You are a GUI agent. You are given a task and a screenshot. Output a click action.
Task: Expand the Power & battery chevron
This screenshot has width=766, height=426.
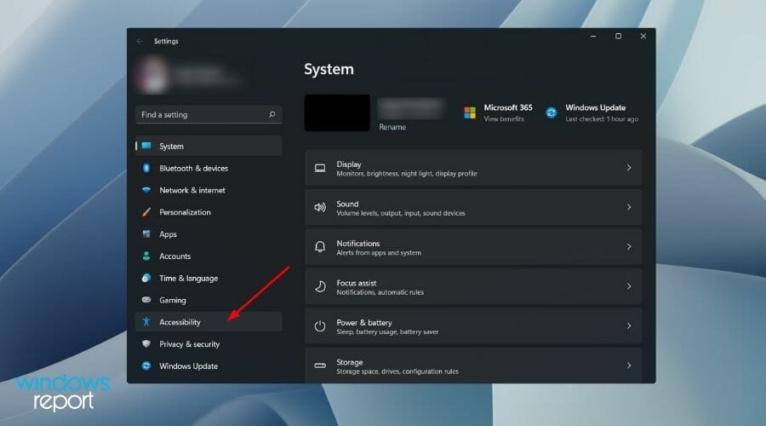click(629, 326)
